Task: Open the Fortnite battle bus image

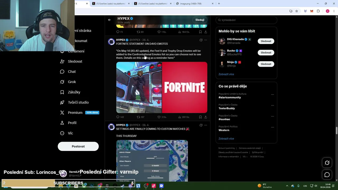Action: tap(139, 87)
